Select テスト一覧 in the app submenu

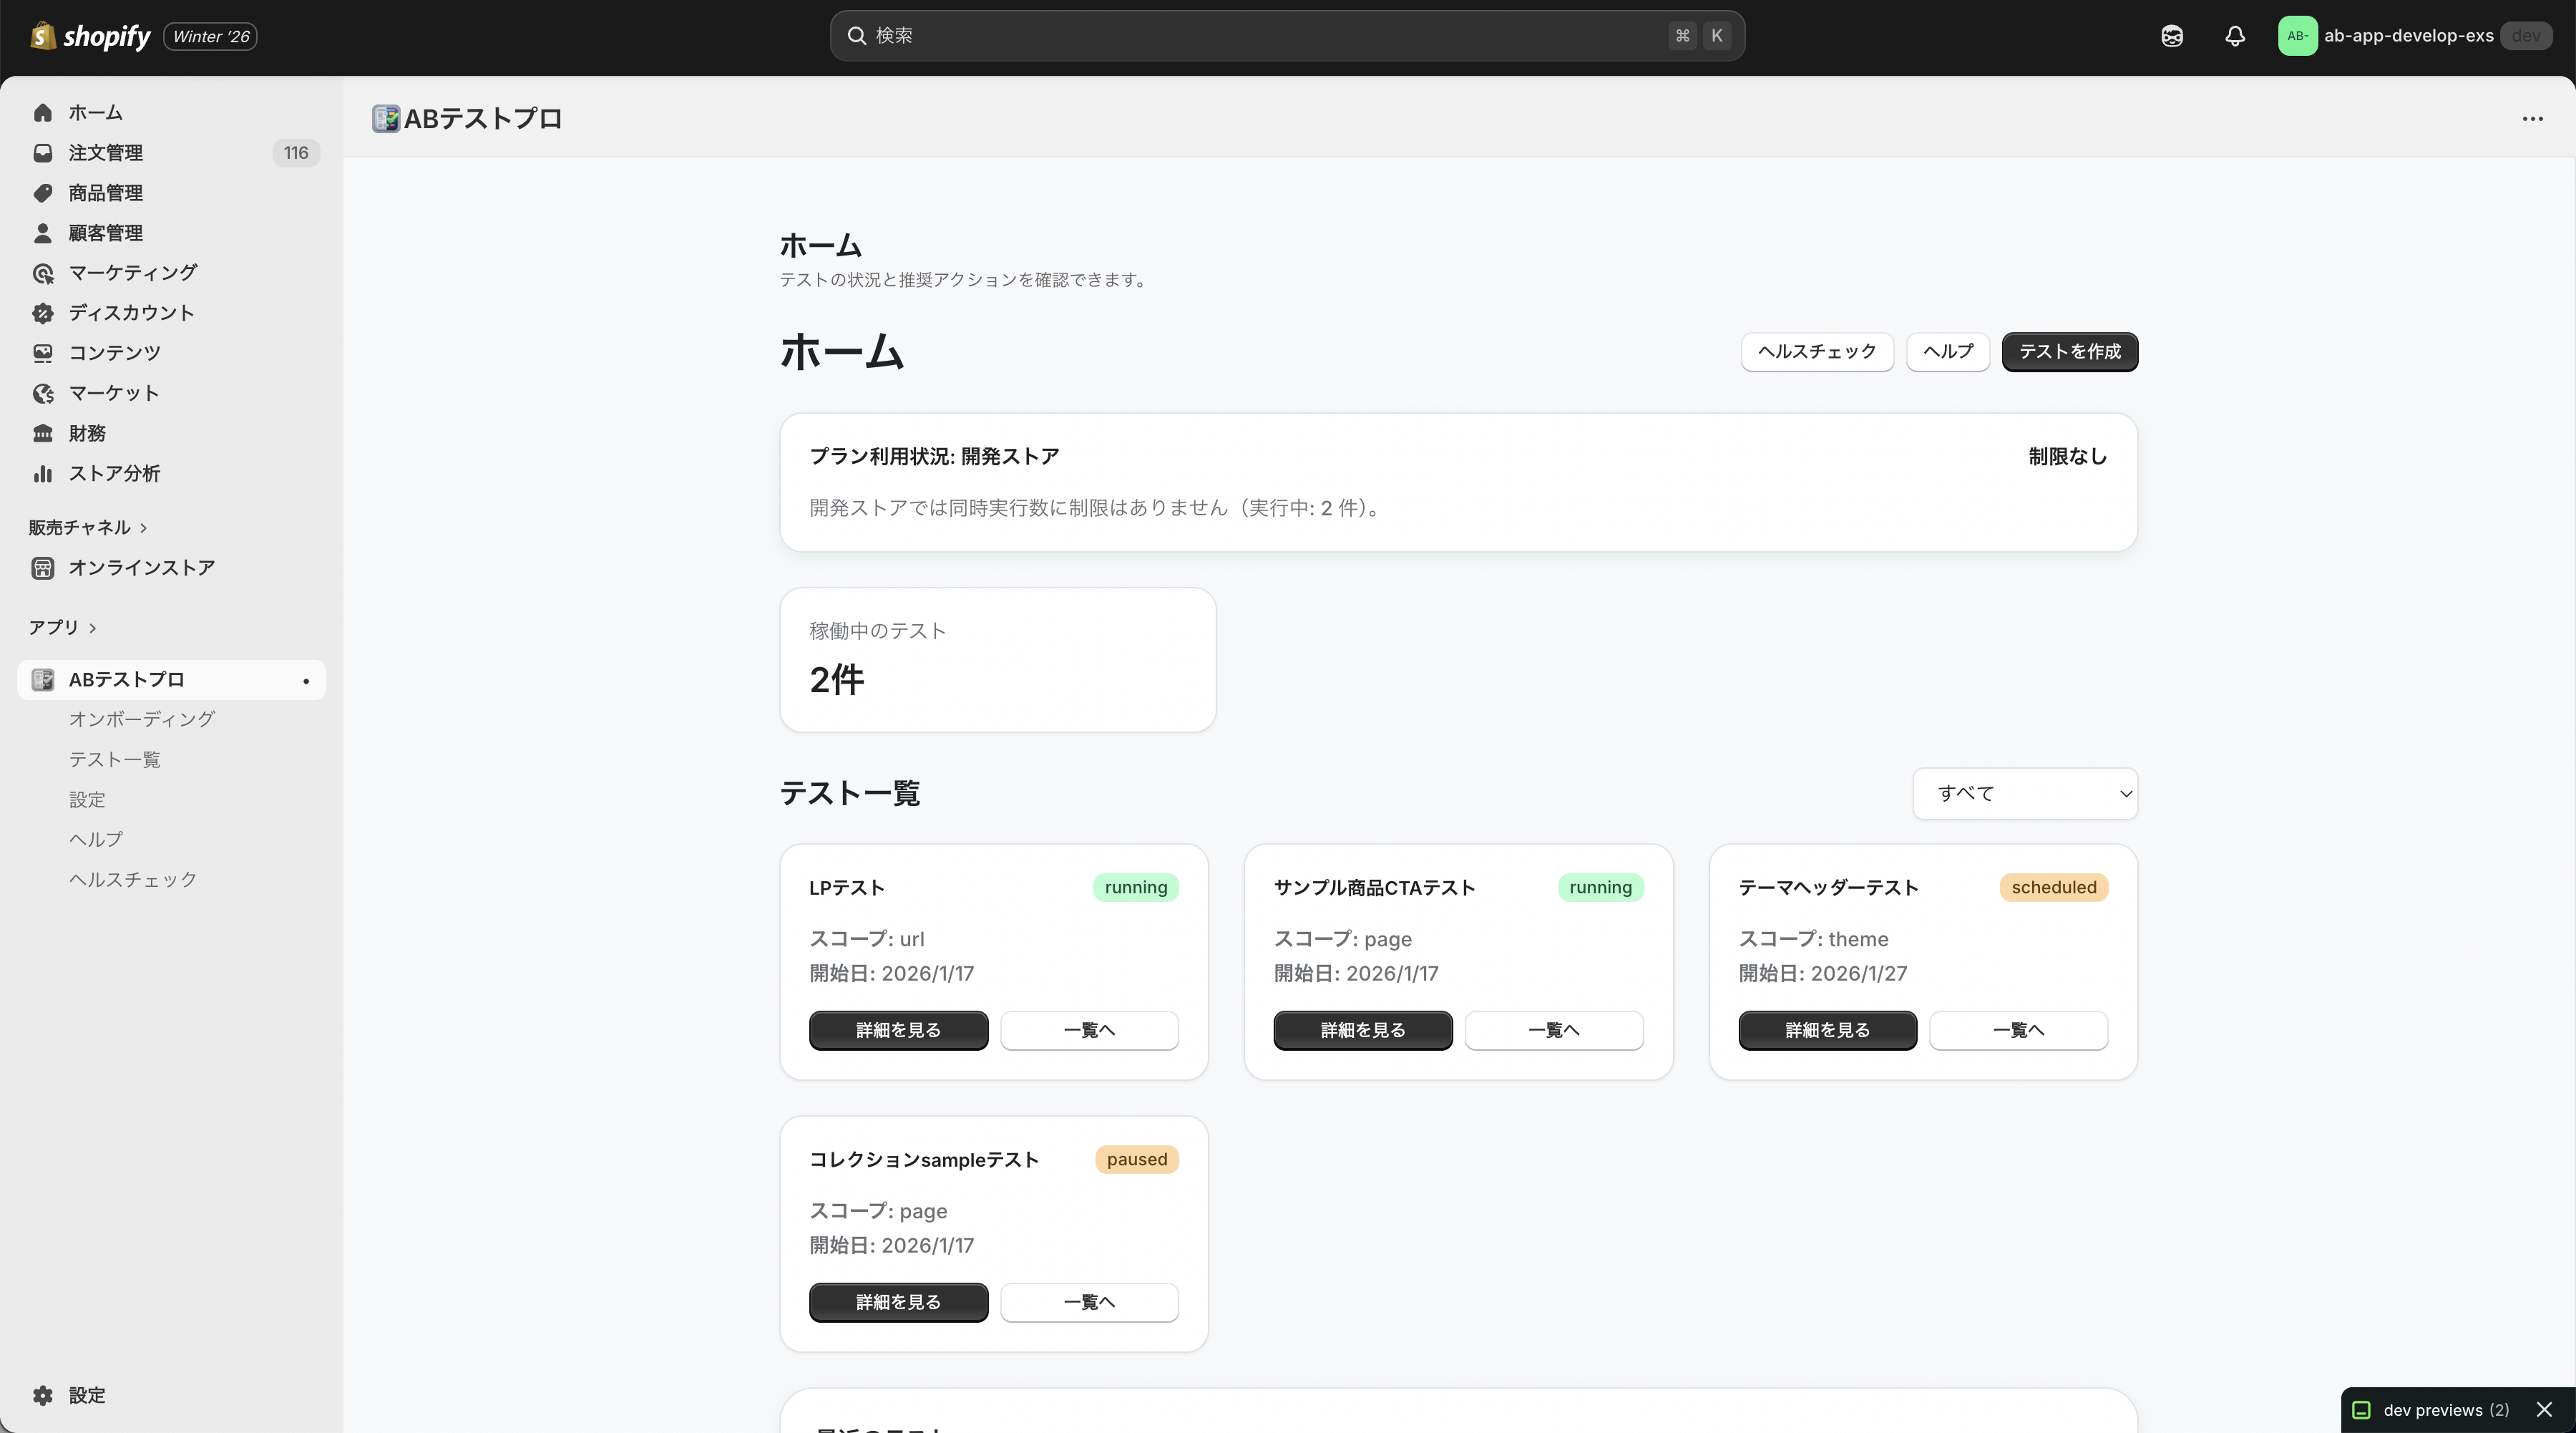[x=114, y=760]
